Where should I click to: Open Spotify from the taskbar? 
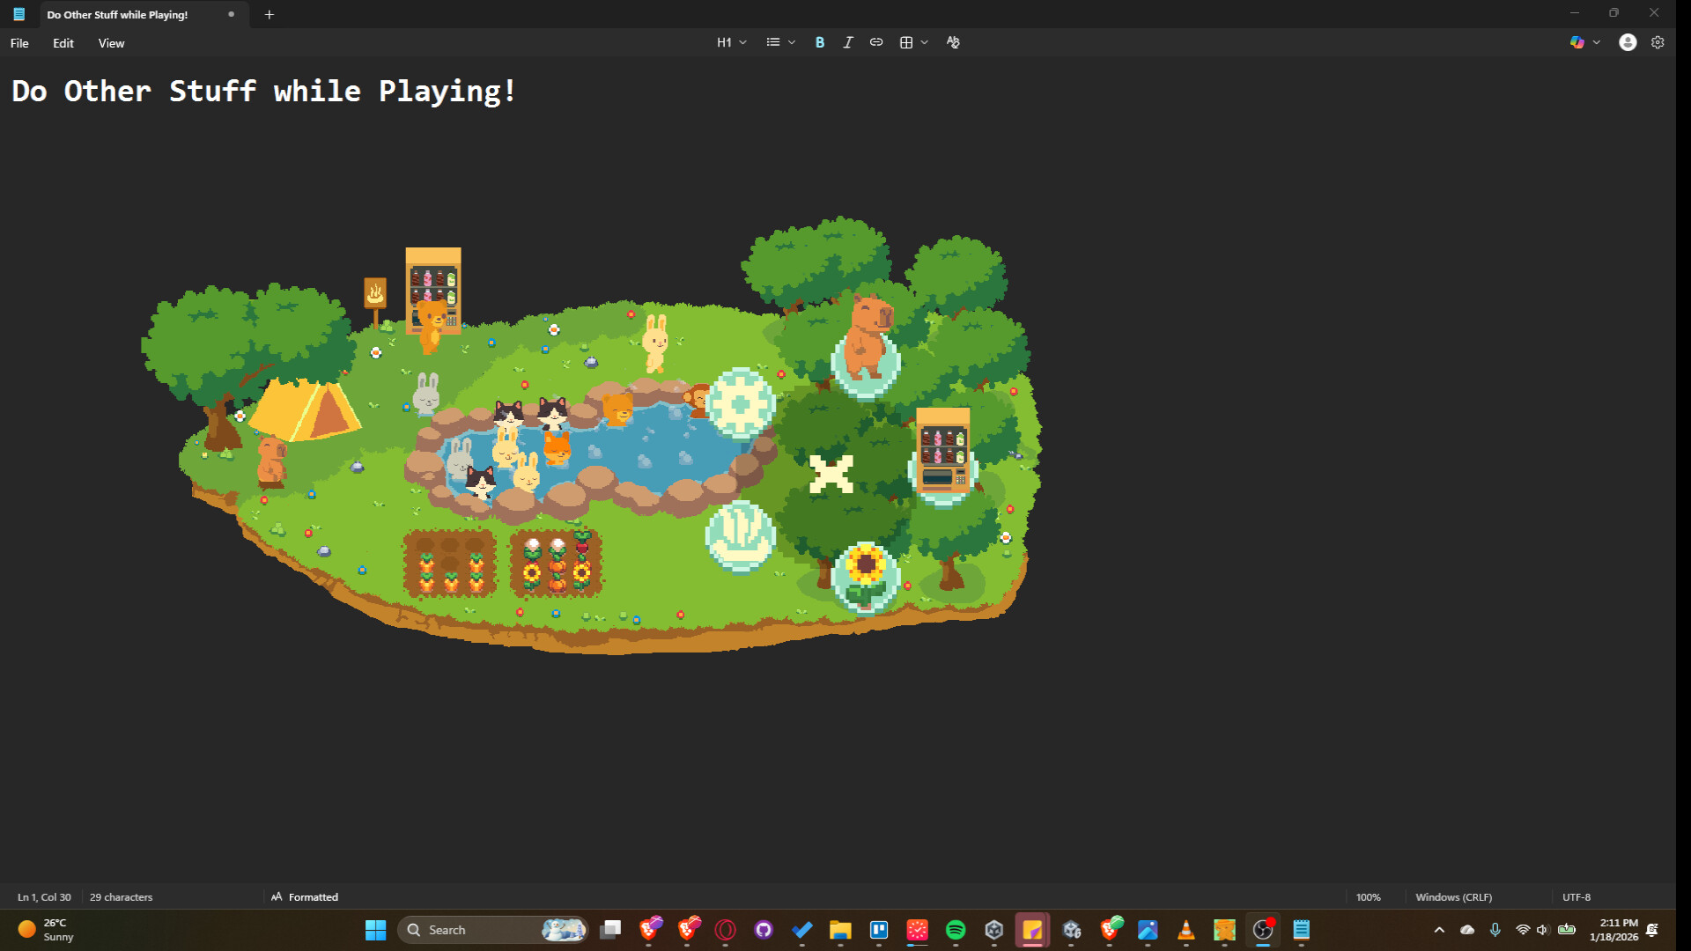tap(956, 930)
